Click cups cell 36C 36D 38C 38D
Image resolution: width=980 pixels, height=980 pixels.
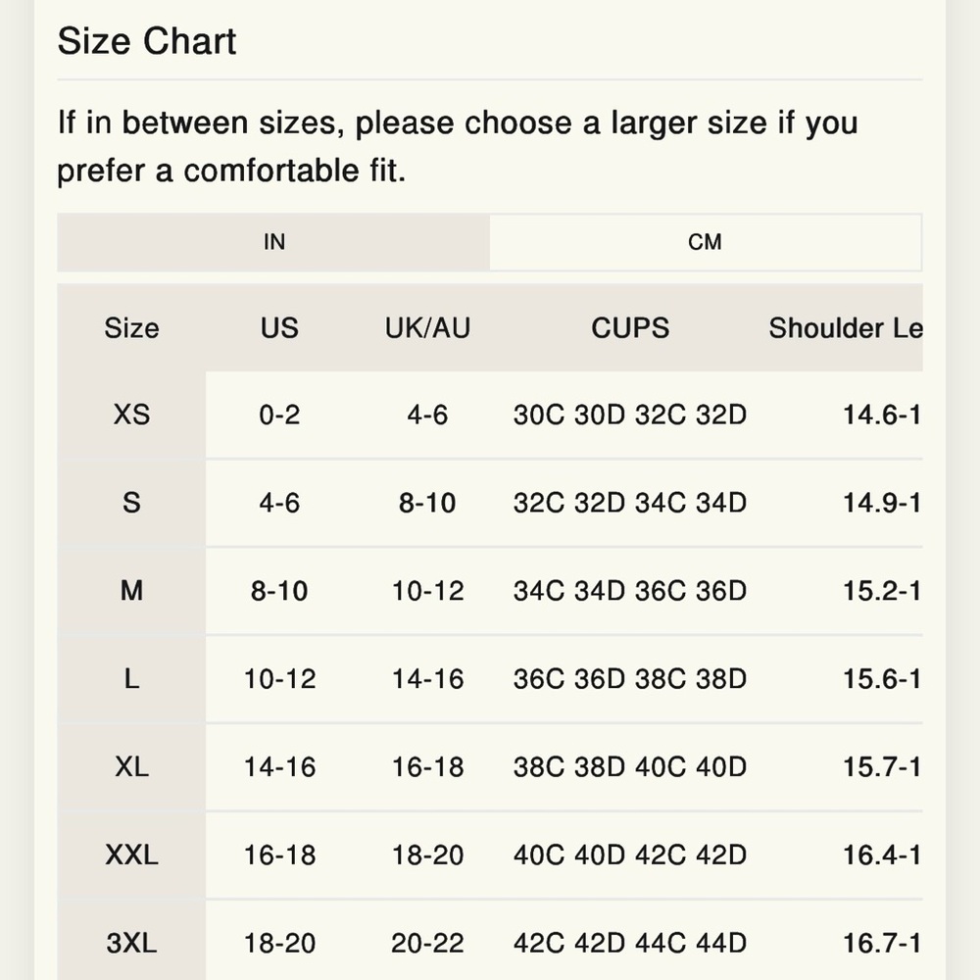[630, 679]
